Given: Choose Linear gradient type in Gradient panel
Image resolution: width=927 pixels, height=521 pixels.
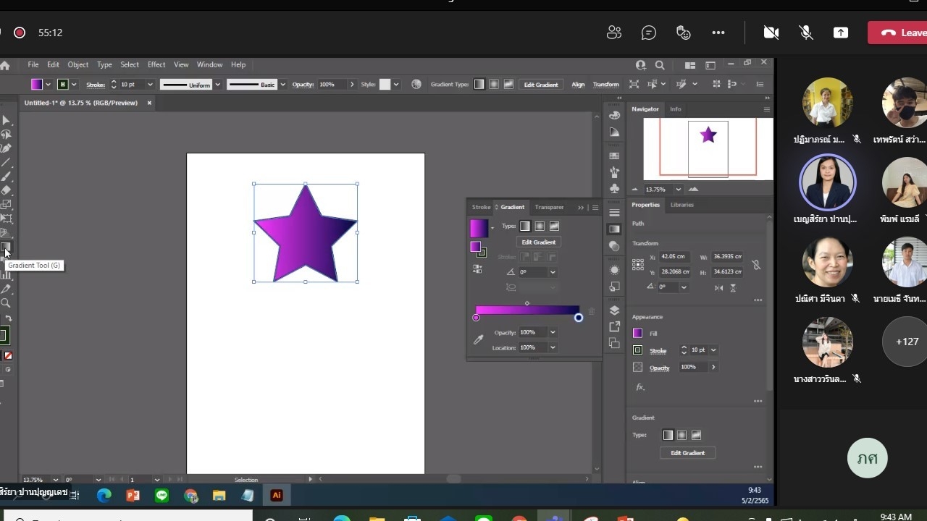Looking at the screenshot, I should 525,226.
